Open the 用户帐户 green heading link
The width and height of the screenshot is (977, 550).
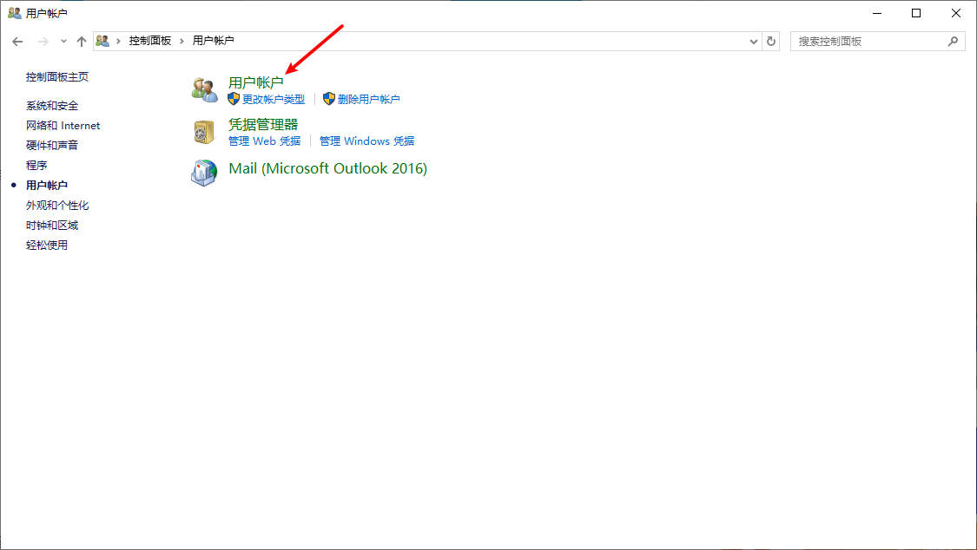pyautogui.click(x=256, y=82)
